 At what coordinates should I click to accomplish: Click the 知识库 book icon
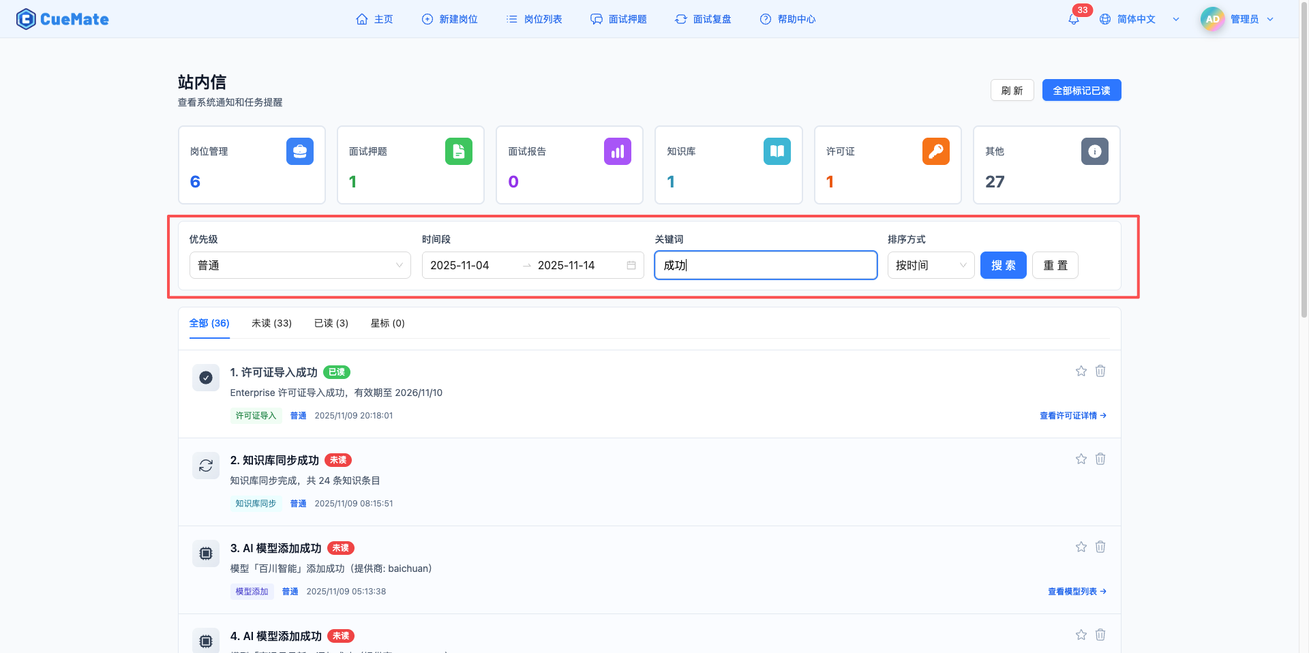tap(777, 151)
